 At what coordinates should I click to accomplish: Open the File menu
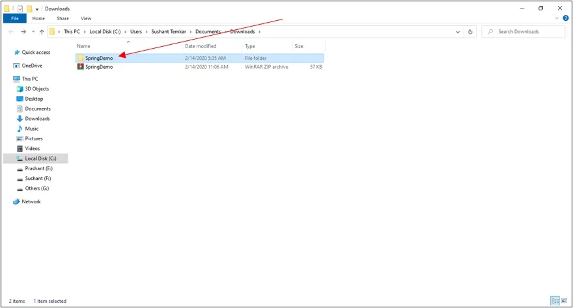(14, 19)
